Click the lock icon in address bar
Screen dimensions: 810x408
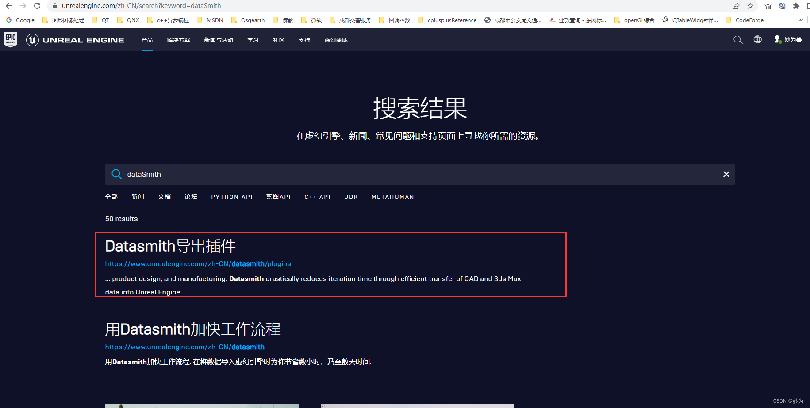pos(55,6)
